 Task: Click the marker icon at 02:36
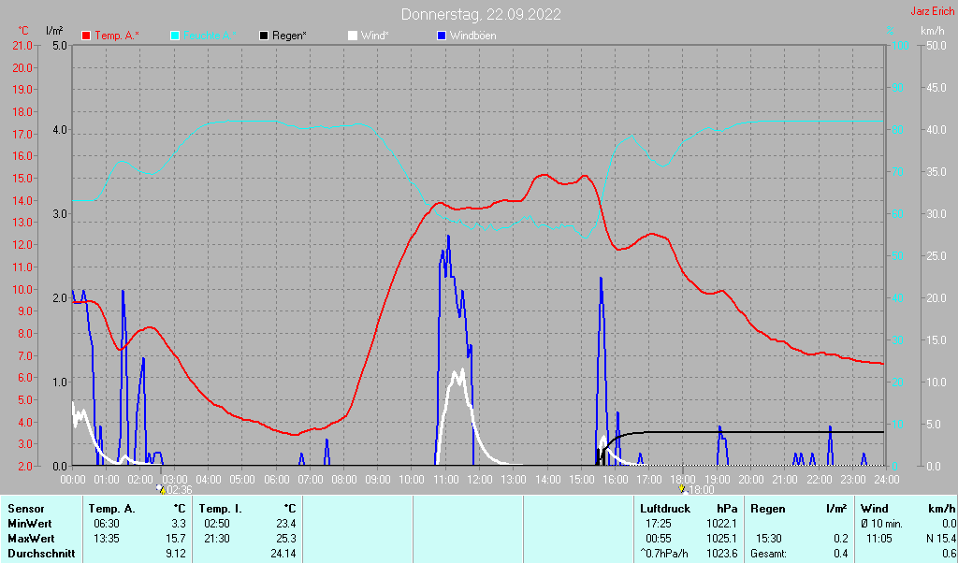(161, 489)
